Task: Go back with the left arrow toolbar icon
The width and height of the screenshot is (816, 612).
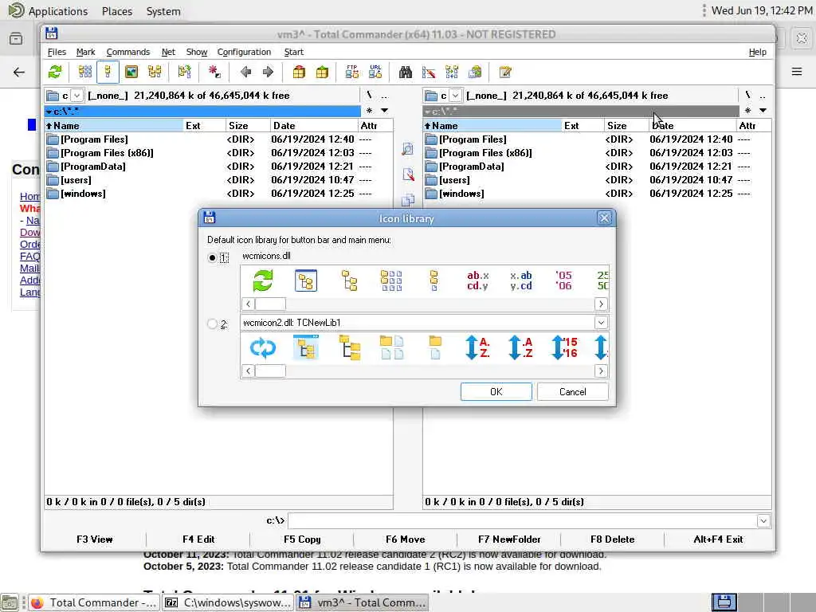Action: tap(245, 72)
